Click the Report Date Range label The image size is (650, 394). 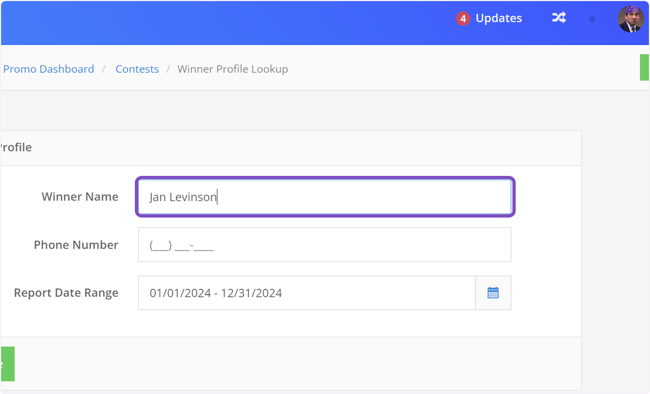[66, 293]
